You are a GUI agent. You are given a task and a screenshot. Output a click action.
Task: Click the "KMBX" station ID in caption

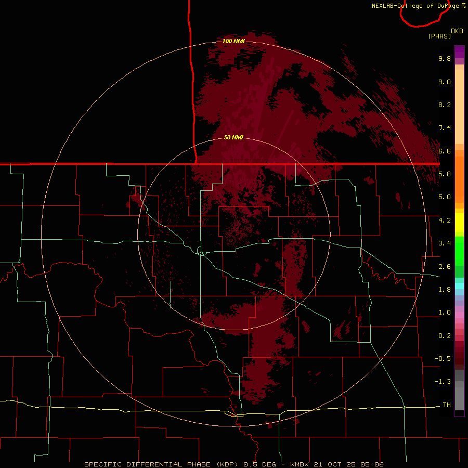coord(300,464)
